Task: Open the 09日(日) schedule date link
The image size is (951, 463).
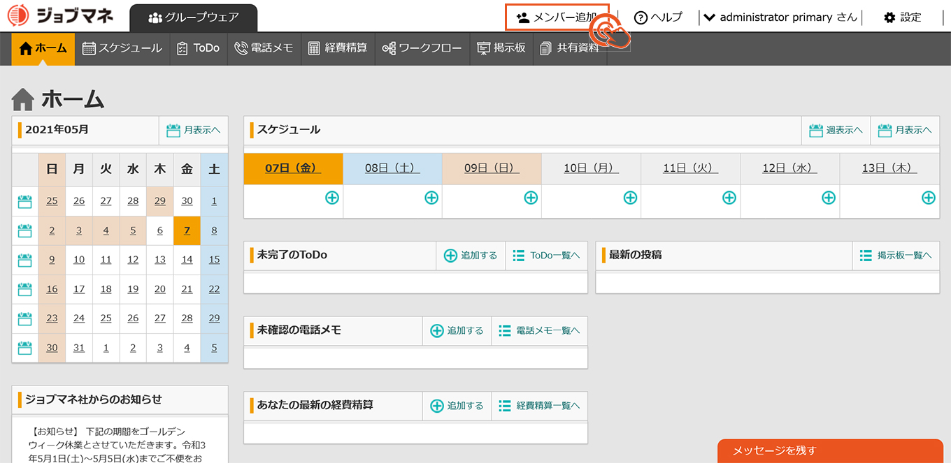Action: tap(492, 168)
